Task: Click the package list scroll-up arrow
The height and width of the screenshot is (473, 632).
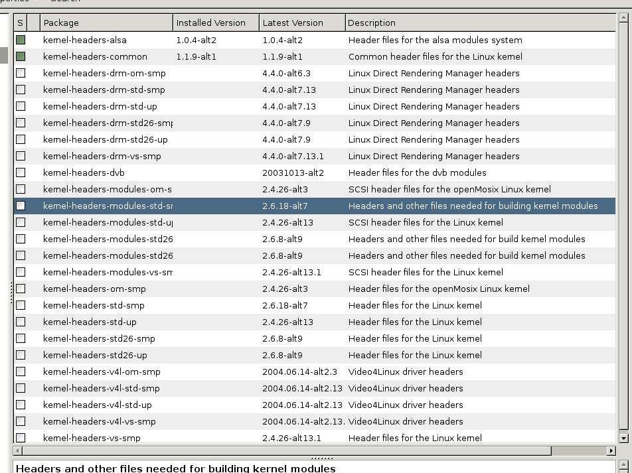Action: (623, 18)
